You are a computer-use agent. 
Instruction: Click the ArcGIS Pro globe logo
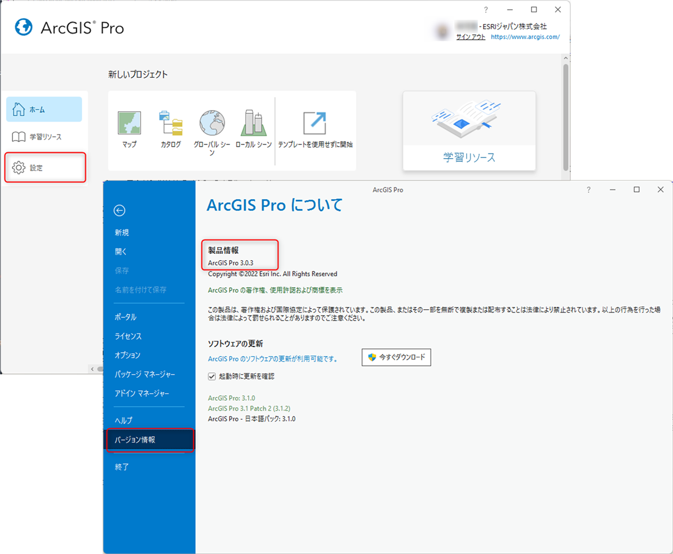(24, 28)
